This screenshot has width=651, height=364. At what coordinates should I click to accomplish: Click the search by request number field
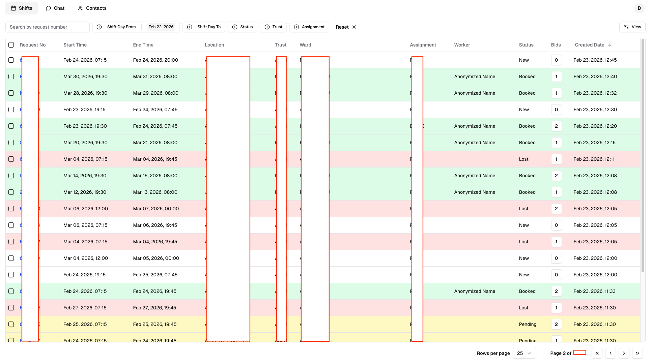click(x=47, y=27)
